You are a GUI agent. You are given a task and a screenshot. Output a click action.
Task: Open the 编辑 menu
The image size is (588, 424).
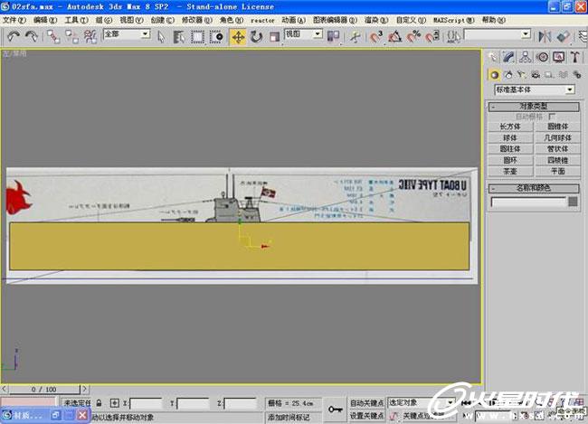tap(45, 20)
